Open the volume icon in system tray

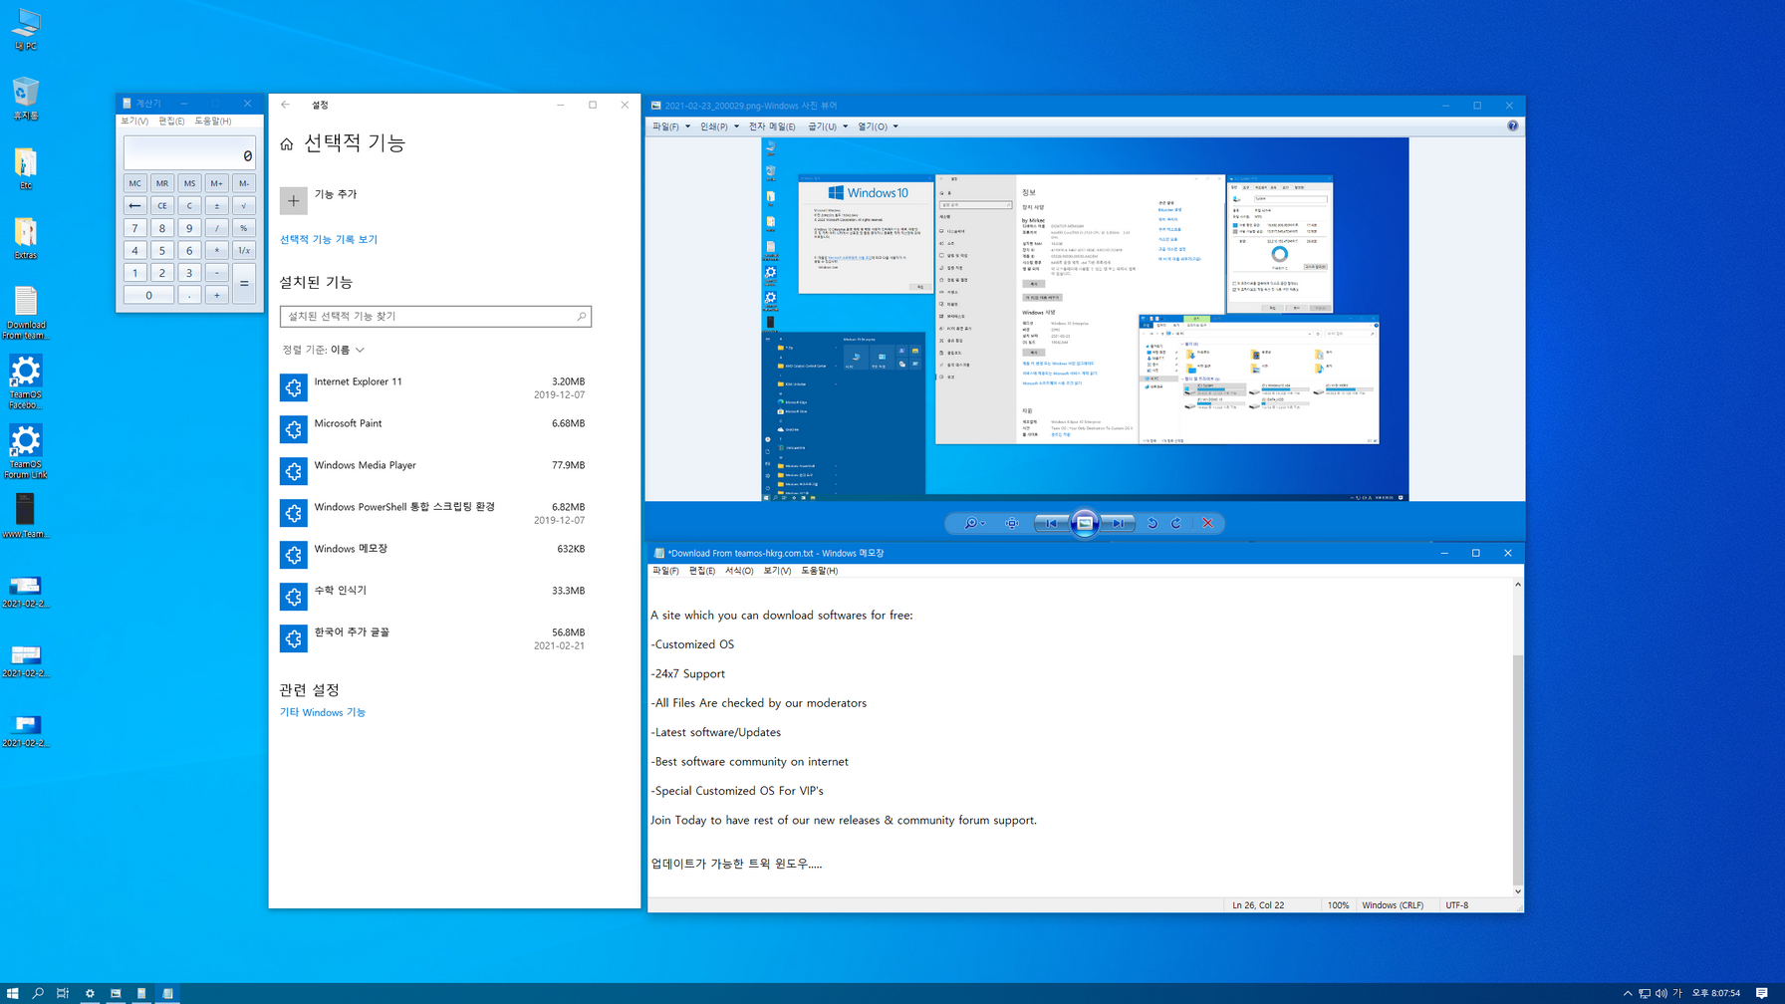pos(1660,993)
